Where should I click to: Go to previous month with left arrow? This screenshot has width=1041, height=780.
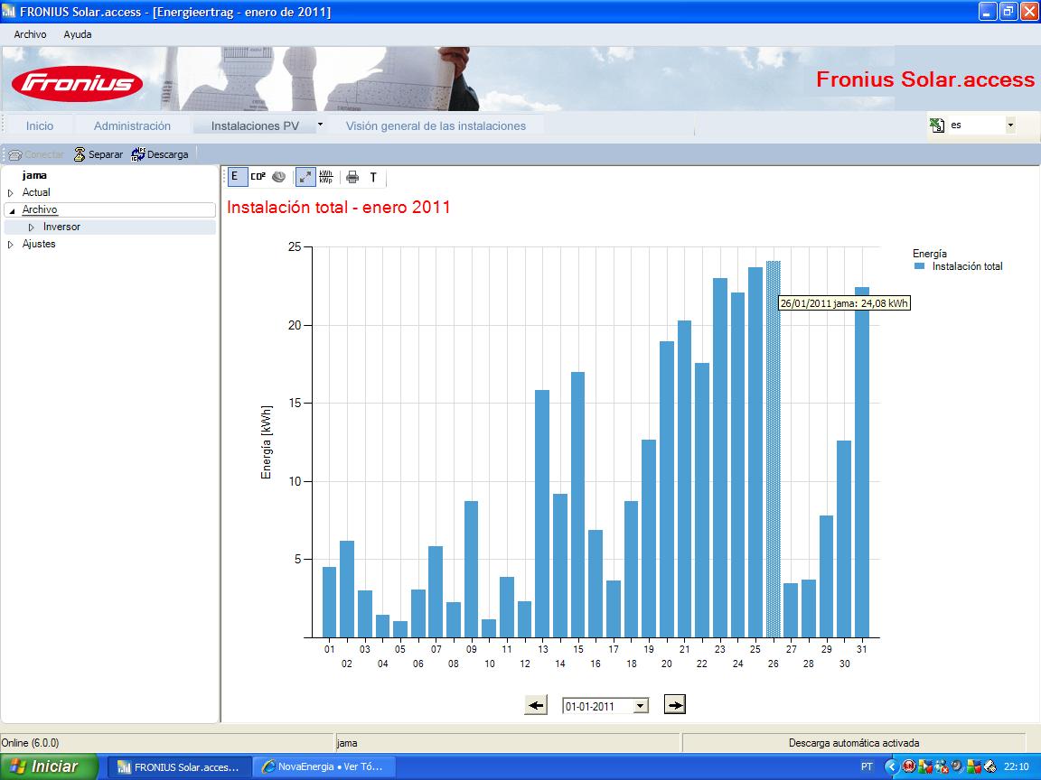click(536, 705)
